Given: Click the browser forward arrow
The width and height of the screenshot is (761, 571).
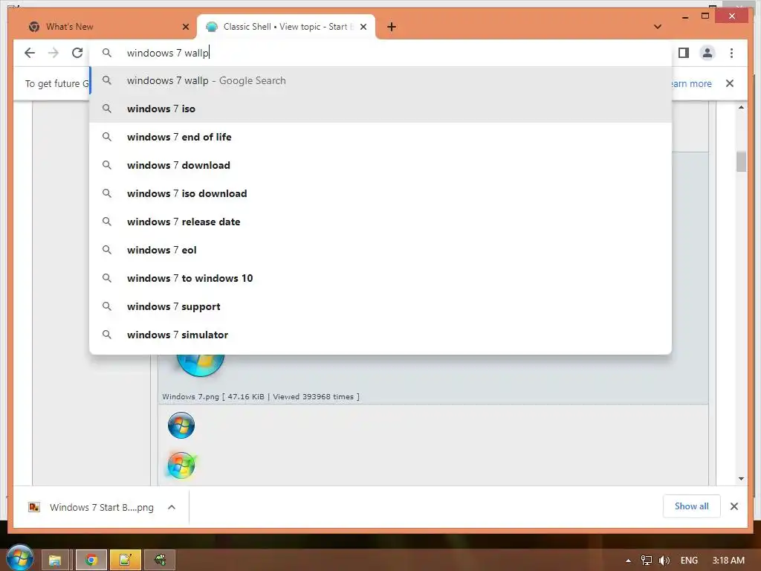Looking at the screenshot, I should pos(53,53).
